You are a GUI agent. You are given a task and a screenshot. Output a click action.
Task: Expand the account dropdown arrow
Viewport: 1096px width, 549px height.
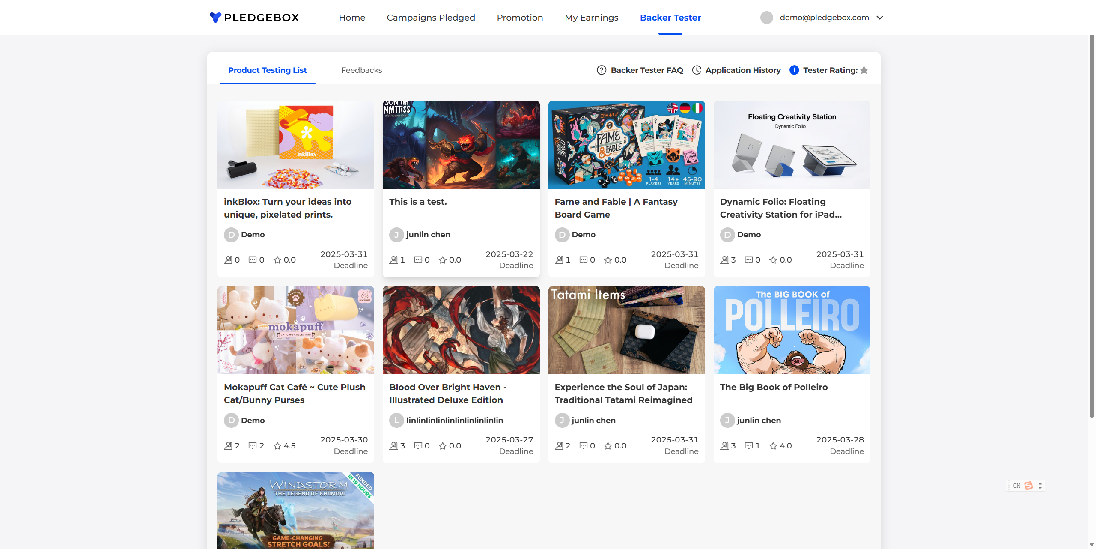[x=880, y=18]
